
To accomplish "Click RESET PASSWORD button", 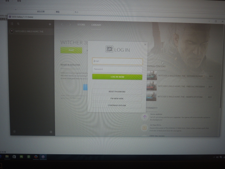I will (117, 91).
